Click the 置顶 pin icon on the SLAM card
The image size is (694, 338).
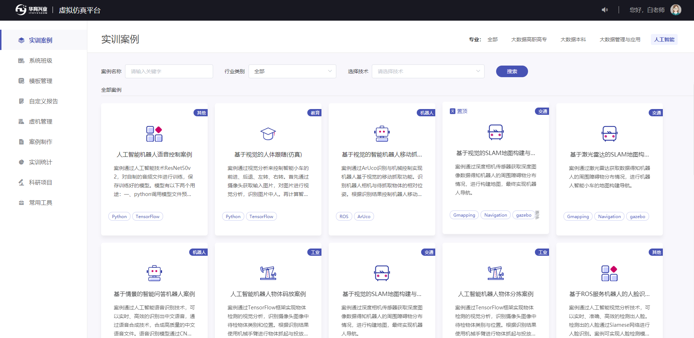452,111
